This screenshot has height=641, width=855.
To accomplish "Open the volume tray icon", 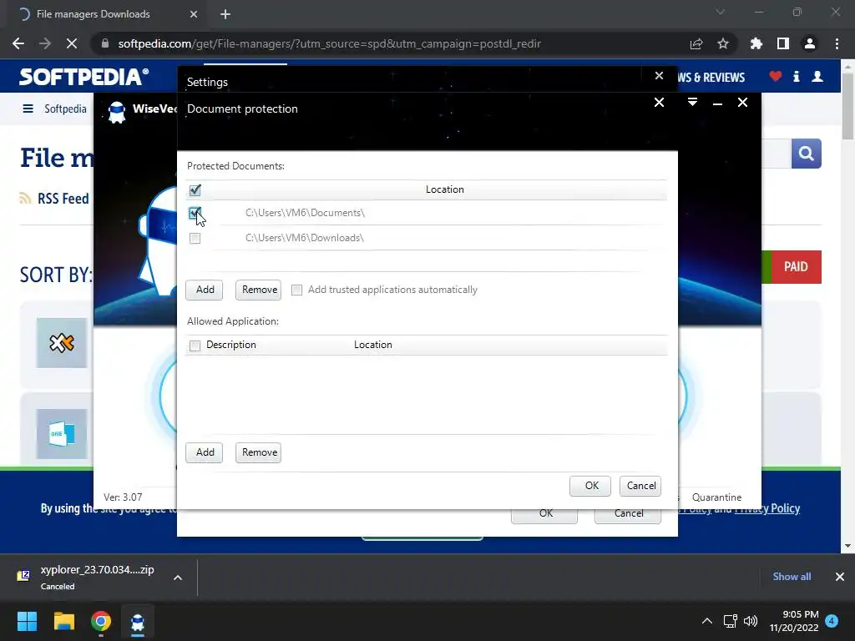I will coord(751,621).
